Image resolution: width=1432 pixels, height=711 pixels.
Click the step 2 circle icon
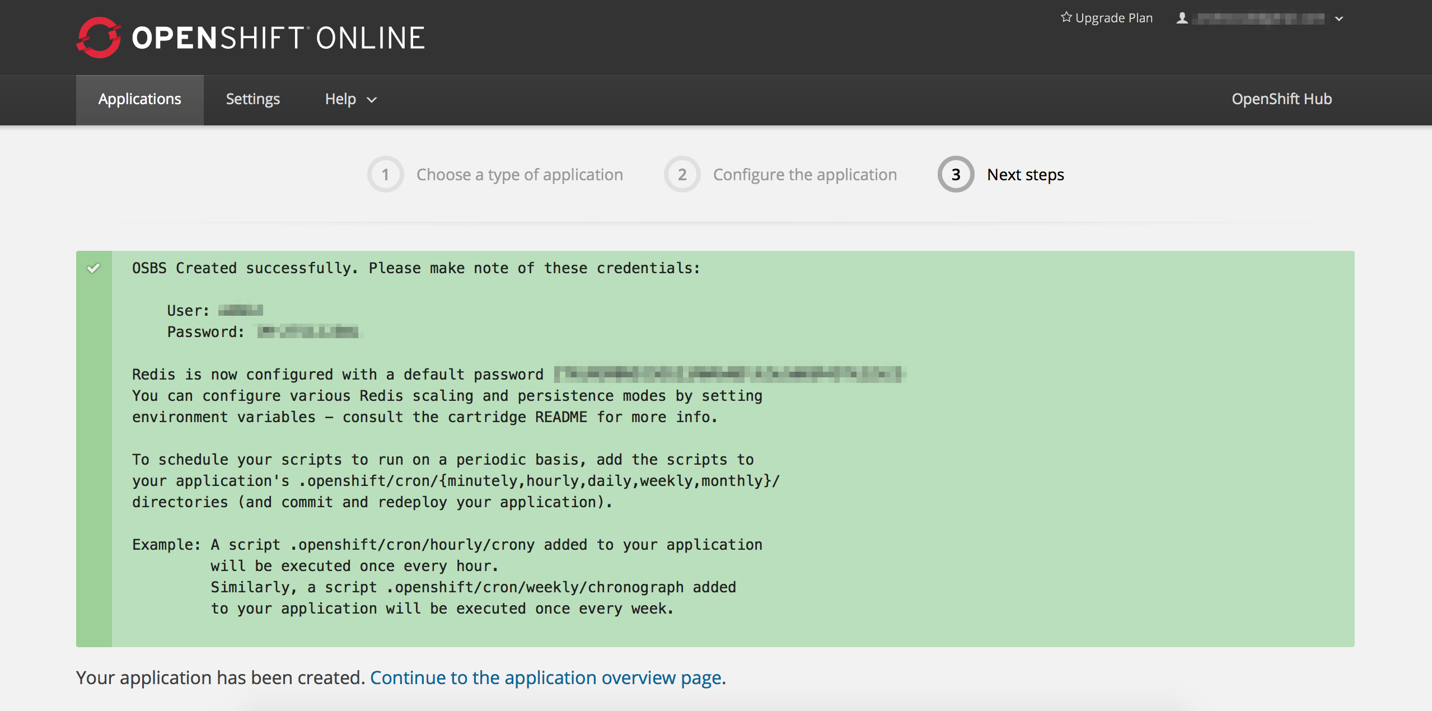[682, 175]
